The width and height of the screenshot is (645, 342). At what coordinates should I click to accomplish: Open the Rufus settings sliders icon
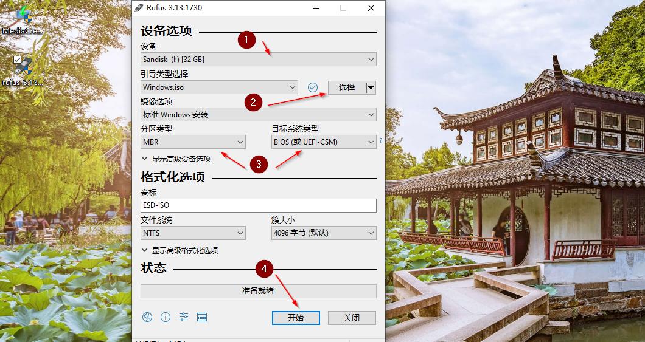coord(184,317)
